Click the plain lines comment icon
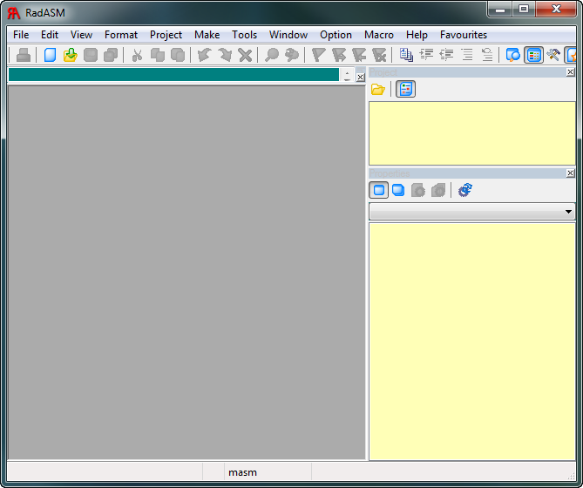Image resolution: width=583 pixels, height=488 pixels. click(x=466, y=55)
